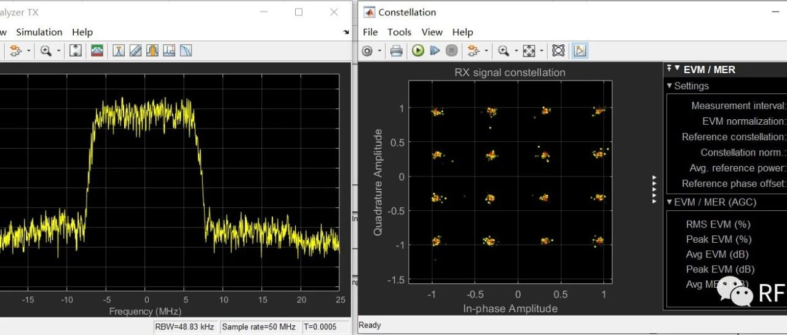Click the Quadrature Amplitude axis label

[378, 182]
